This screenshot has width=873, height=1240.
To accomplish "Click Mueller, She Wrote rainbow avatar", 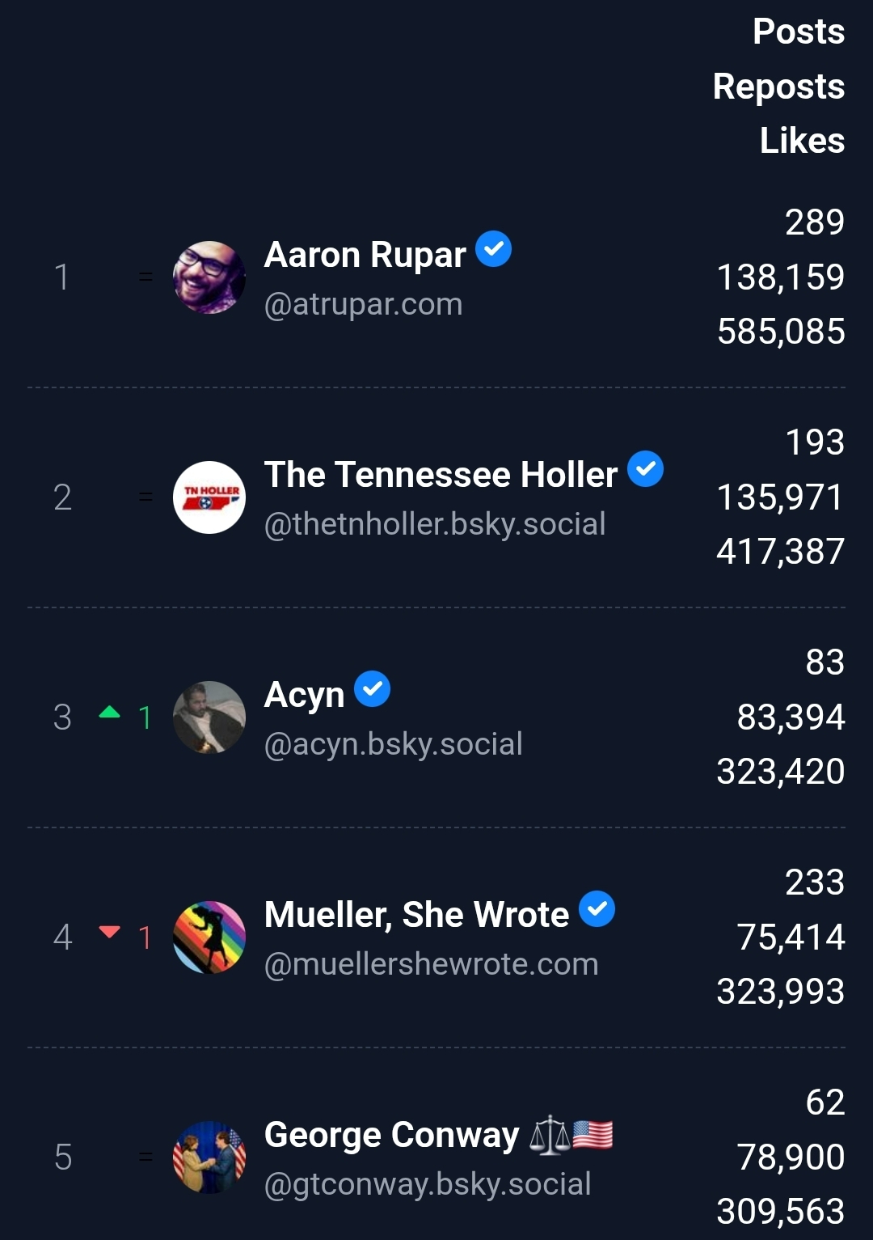I will tap(209, 937).
